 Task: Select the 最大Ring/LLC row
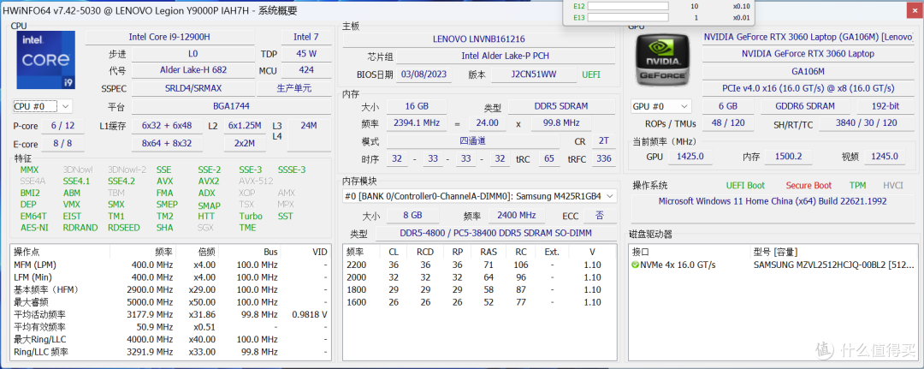[169, 340]
